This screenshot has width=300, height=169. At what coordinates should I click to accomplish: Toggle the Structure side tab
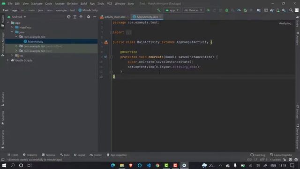tap(3, 99)
